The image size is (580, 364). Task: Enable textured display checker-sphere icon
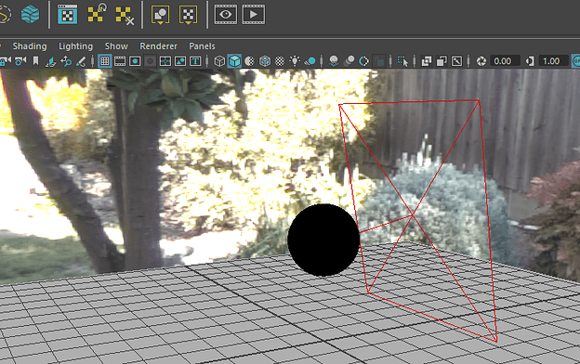pos(280,61)
